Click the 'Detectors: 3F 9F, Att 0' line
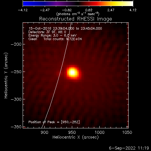Image resolution: width=151 pixels, height=151 pixels. (47, 32)
